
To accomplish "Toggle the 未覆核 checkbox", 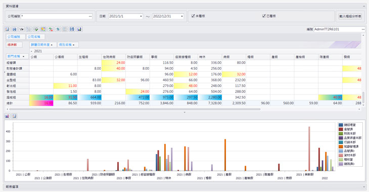I will click(193, 16).
